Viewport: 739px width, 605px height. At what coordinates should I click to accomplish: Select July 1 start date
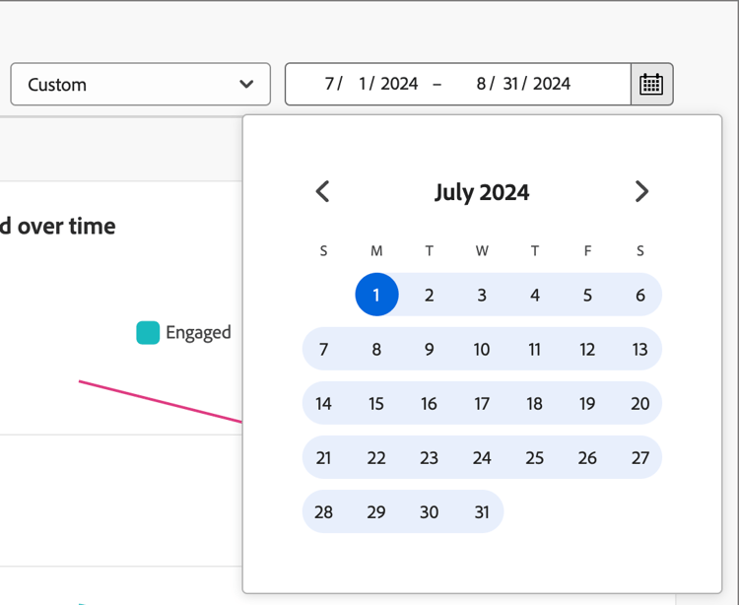point(376,295)
